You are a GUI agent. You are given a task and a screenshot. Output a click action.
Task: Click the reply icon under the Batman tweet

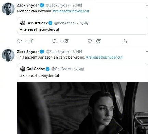tap(20, 41)
